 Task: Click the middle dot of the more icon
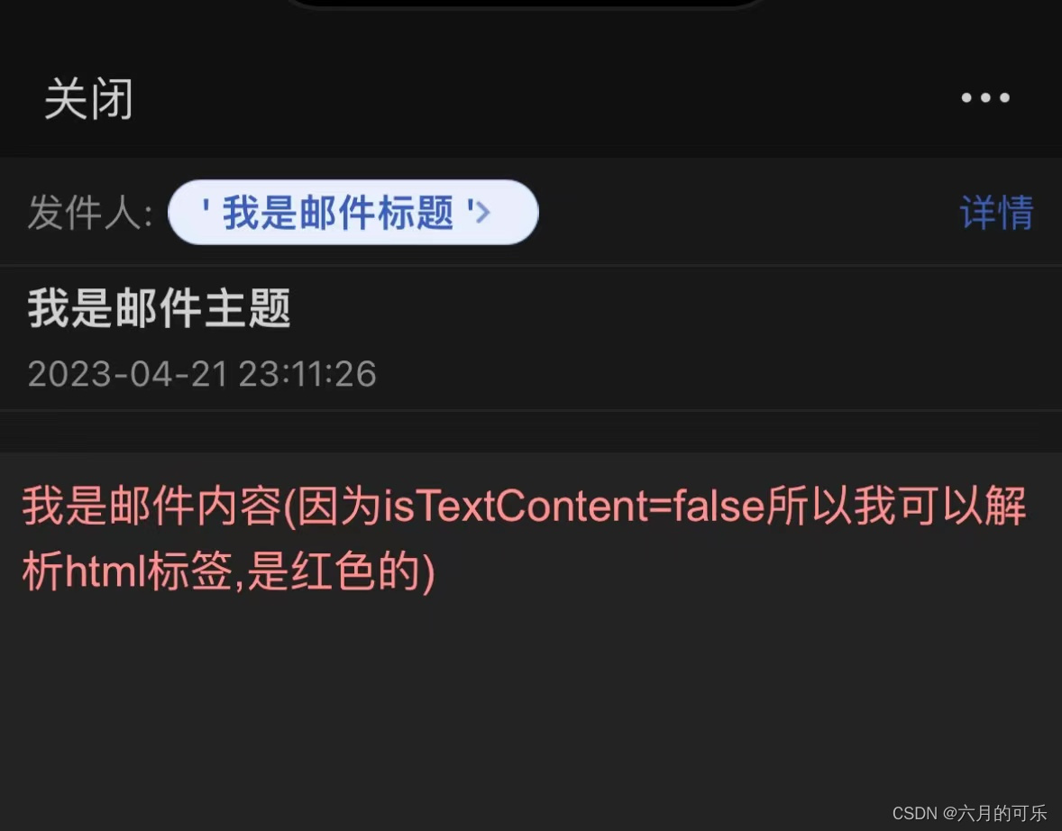(985, 97)
